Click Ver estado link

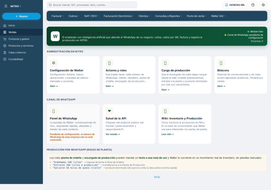[x=113, y=134]
